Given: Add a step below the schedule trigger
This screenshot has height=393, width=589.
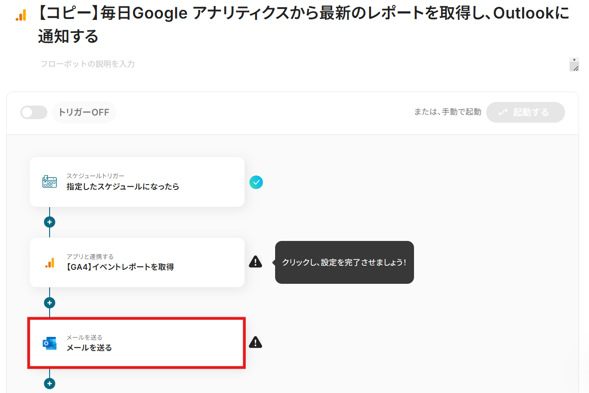Looking at the screenshot, I should (x=50, y=222).
